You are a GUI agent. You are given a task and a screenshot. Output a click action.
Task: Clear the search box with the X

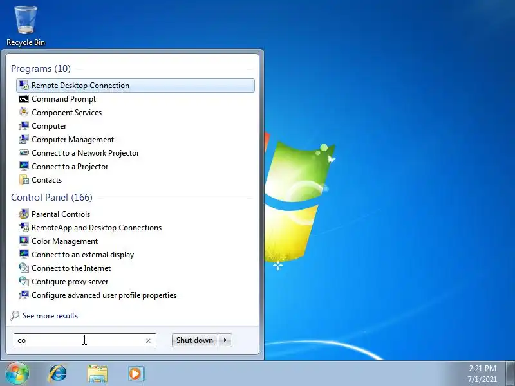[148, 341]
